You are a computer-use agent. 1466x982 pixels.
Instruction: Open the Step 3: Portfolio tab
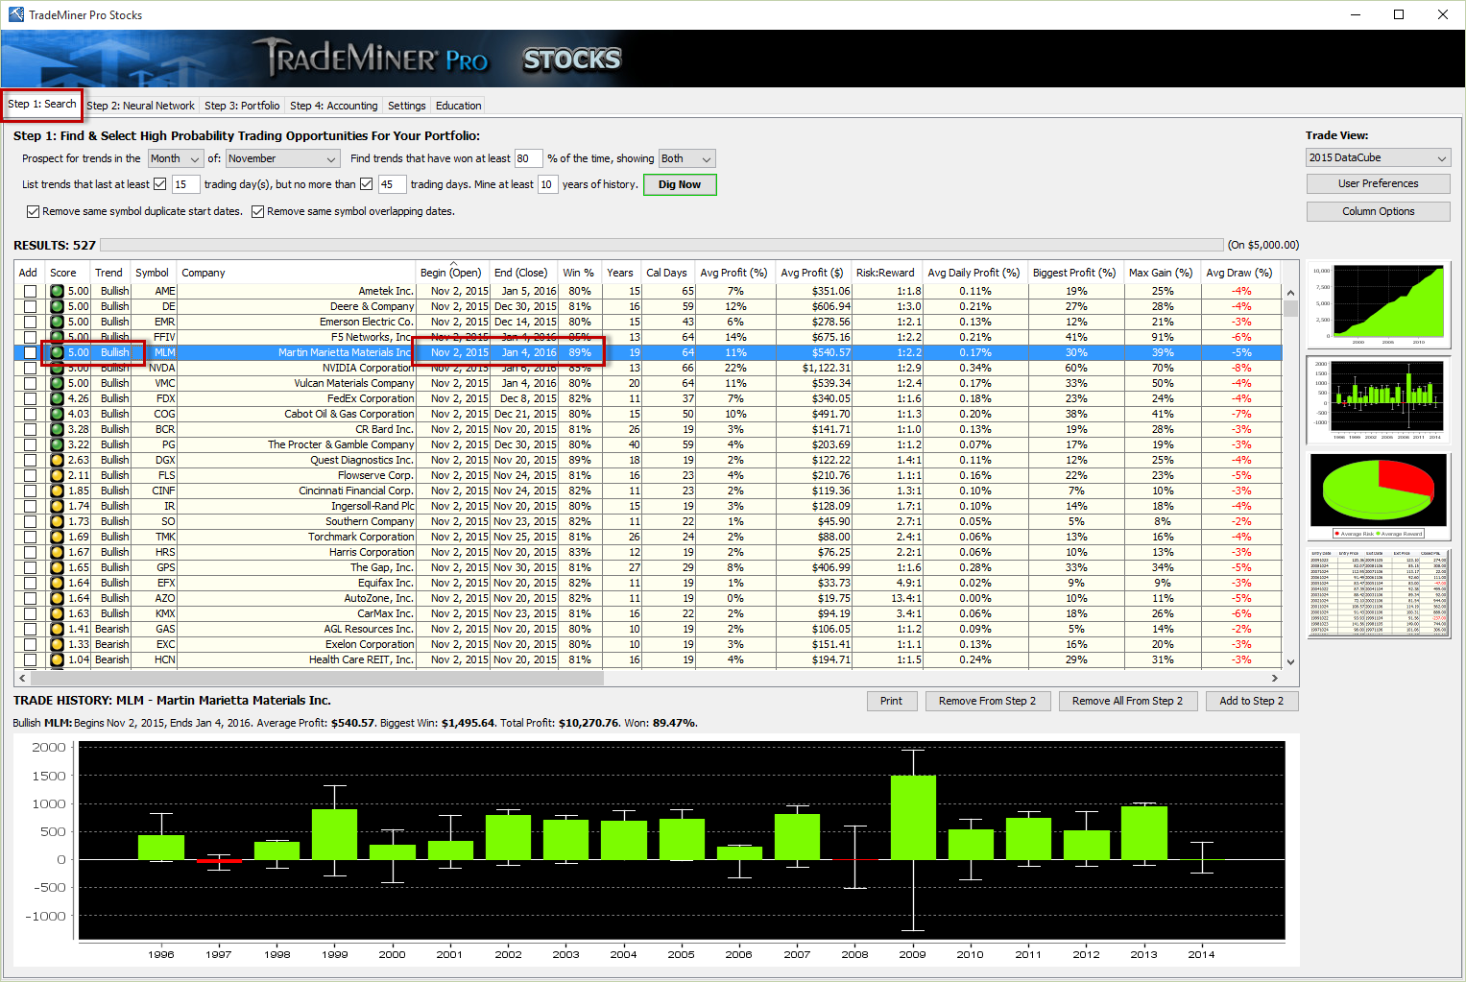pos(242,106)
